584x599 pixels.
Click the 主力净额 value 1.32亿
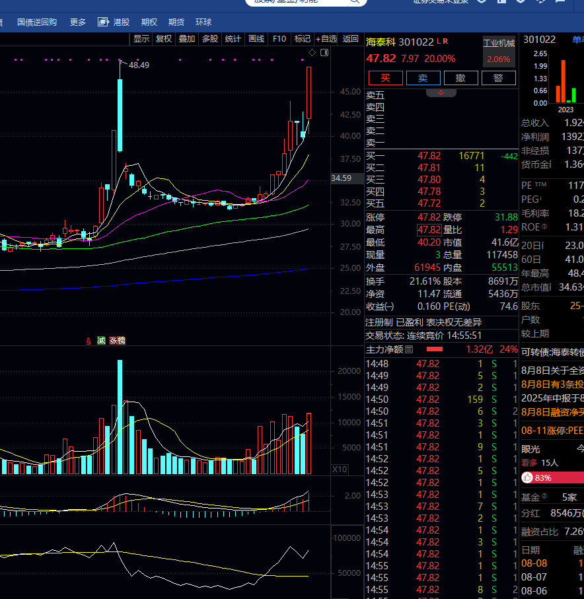[x=479, y=349]
